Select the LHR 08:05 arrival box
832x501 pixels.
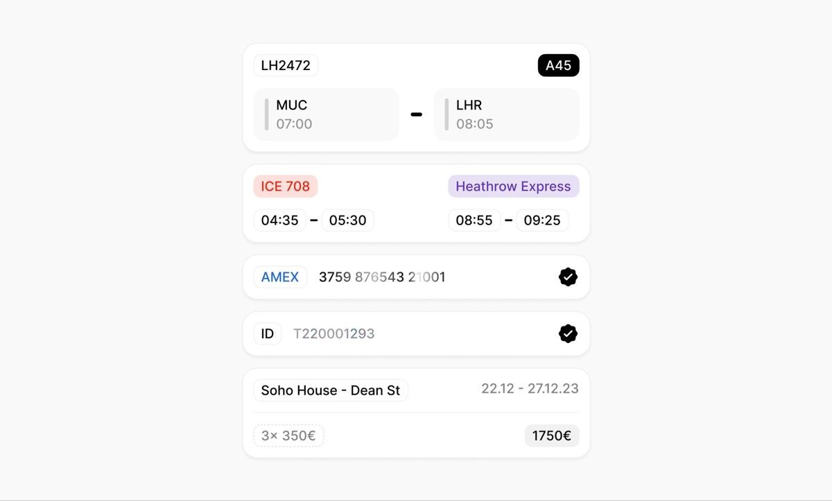click(506, 114)
